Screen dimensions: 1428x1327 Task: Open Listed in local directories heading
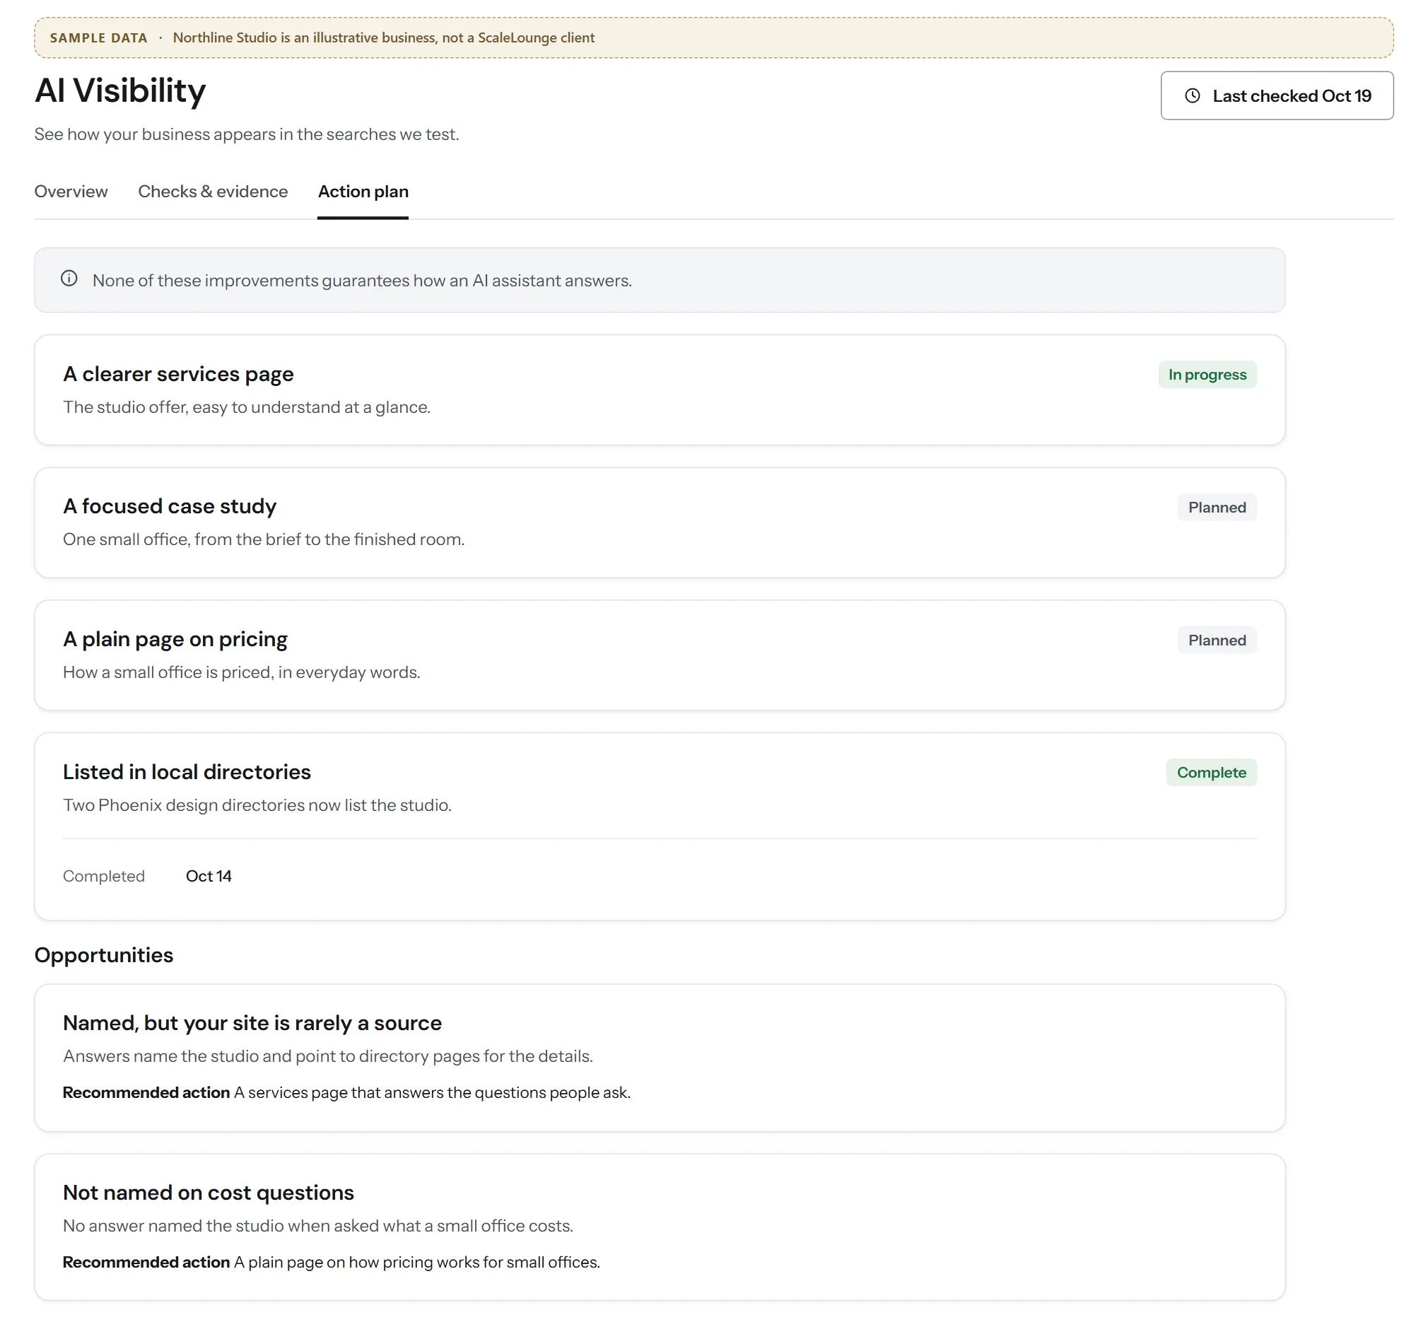[187, 772]
